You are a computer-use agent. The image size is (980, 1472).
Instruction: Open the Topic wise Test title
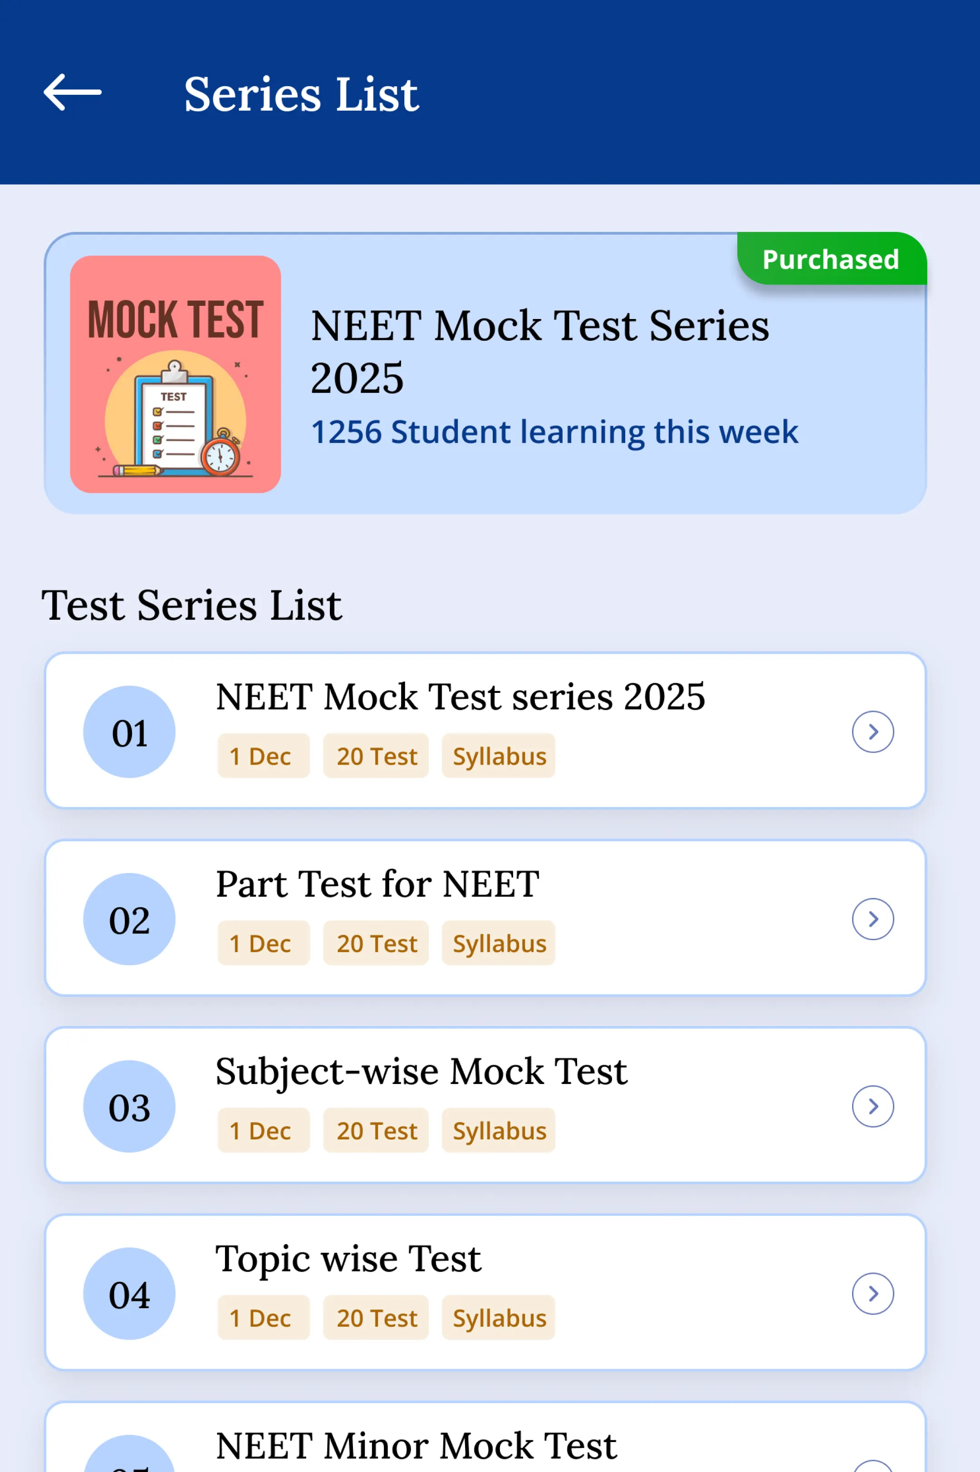(x=348, y=1258)
